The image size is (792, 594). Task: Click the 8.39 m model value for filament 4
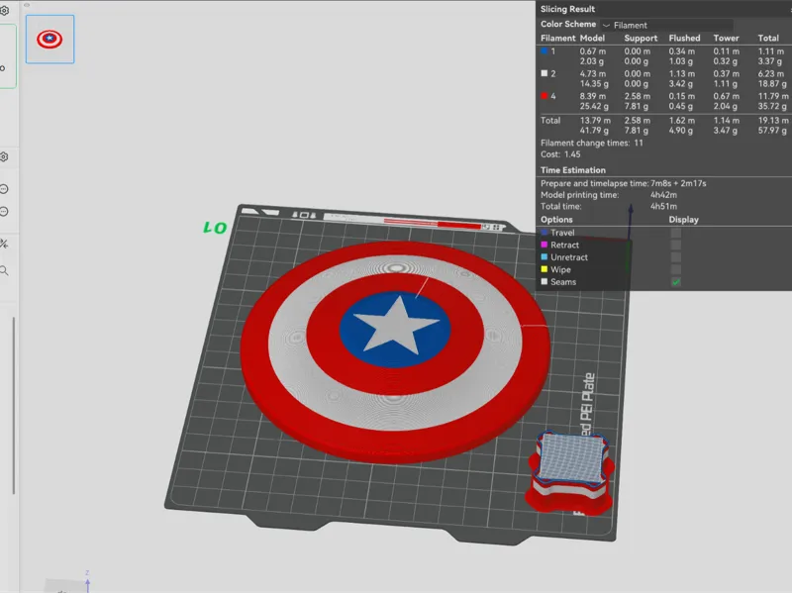pyautogui.click(x=592, y=95)
